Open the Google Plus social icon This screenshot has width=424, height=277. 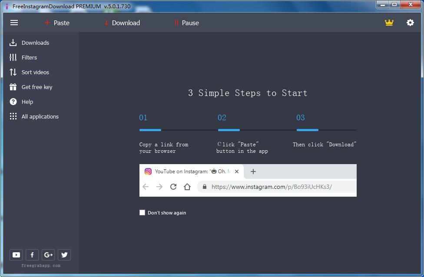click(48, 255)
